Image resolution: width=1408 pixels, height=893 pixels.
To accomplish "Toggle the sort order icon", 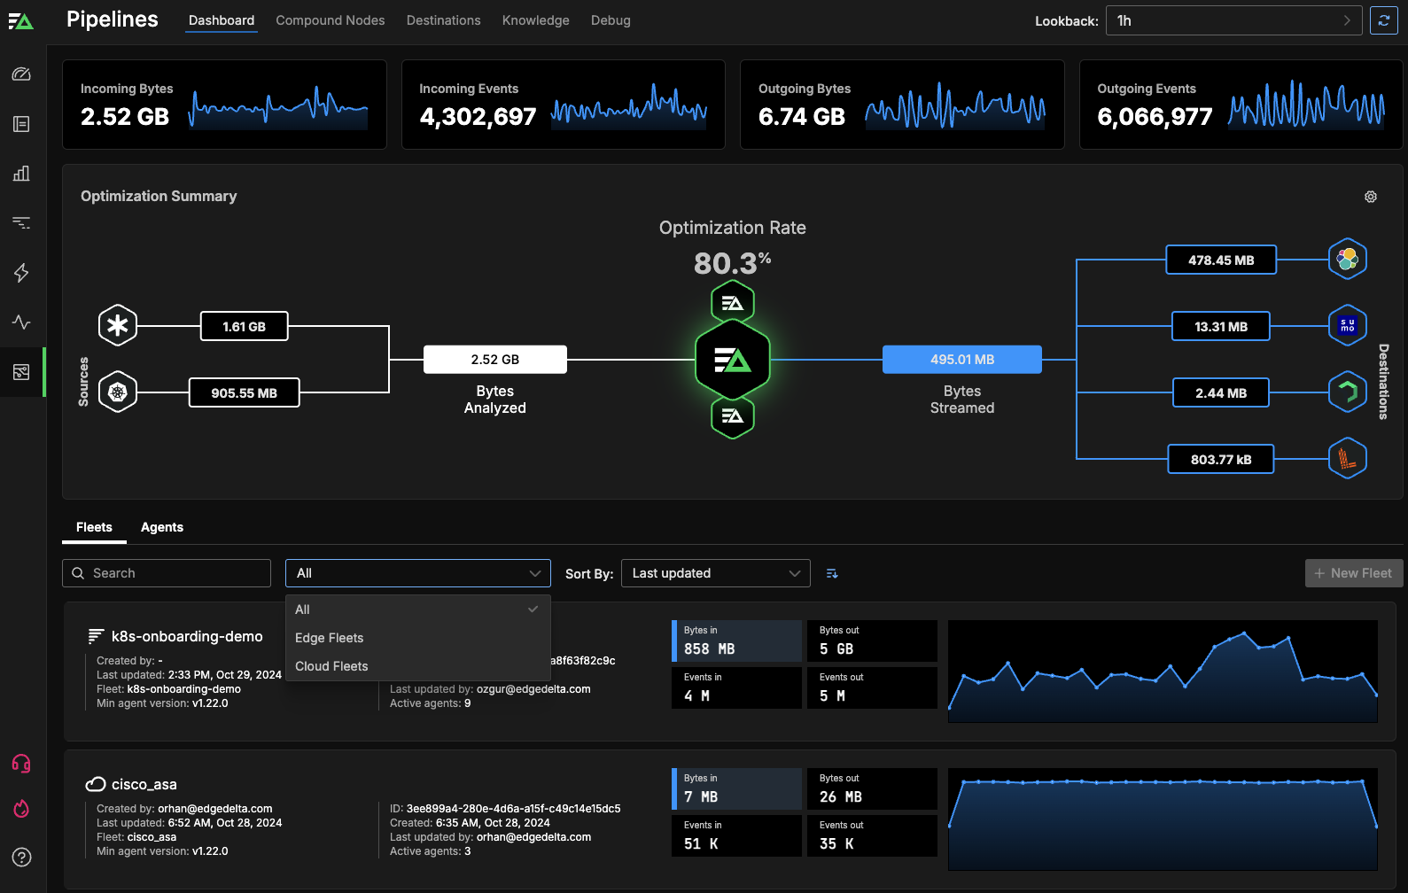I will [832, 574].
